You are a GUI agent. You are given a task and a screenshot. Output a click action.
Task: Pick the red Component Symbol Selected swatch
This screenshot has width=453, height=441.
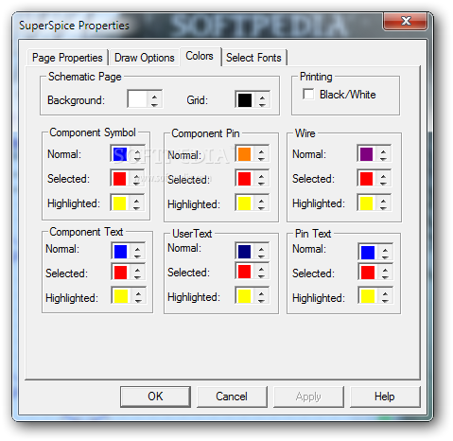120,179
